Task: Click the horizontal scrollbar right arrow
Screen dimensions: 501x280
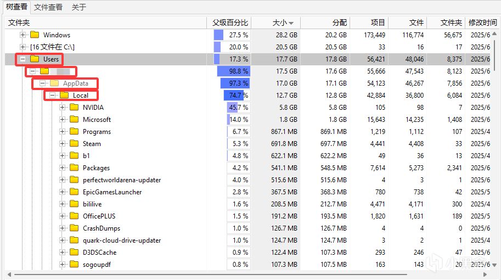Action: coord(485,275)
